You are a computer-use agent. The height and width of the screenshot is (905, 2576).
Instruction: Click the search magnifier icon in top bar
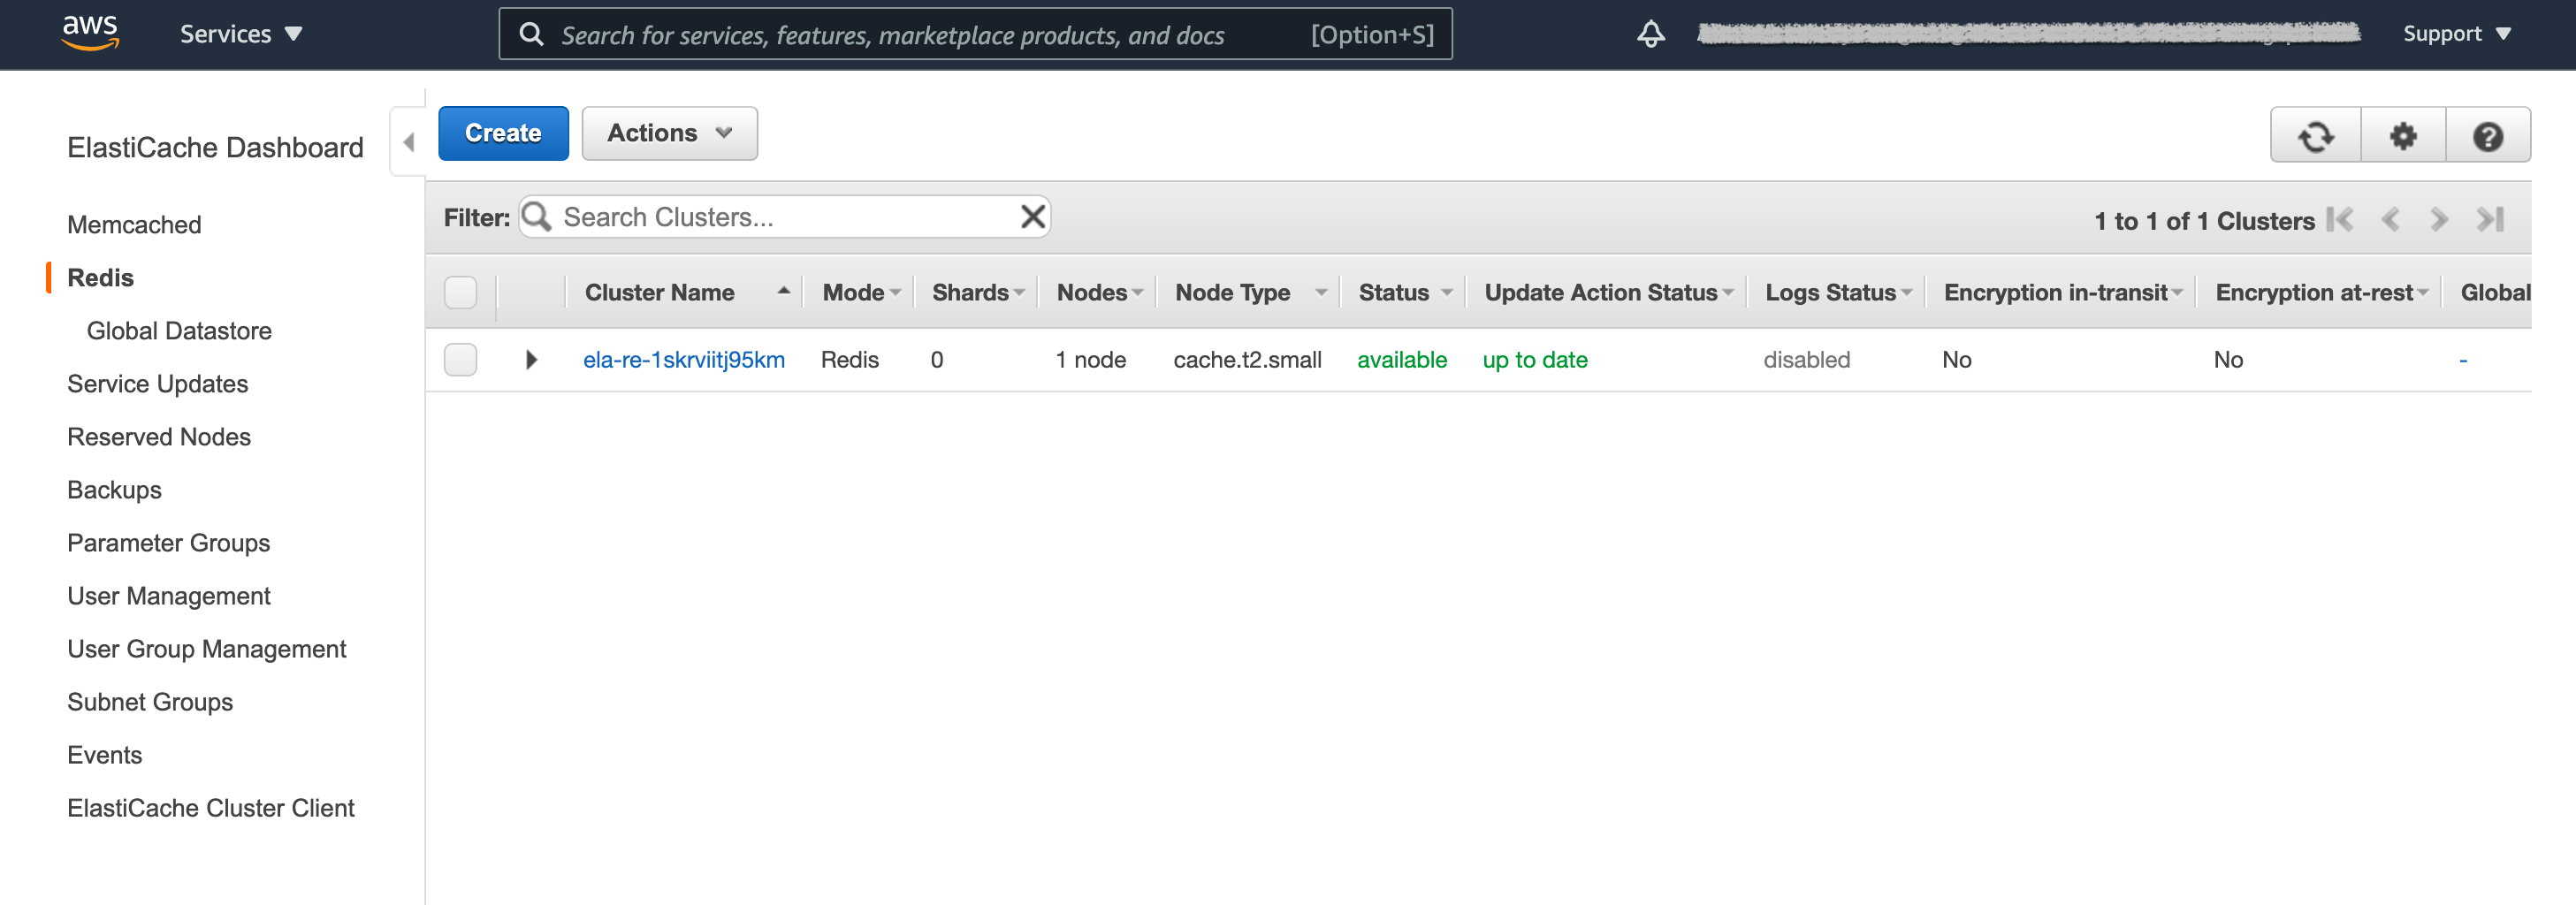coord(532,35)
